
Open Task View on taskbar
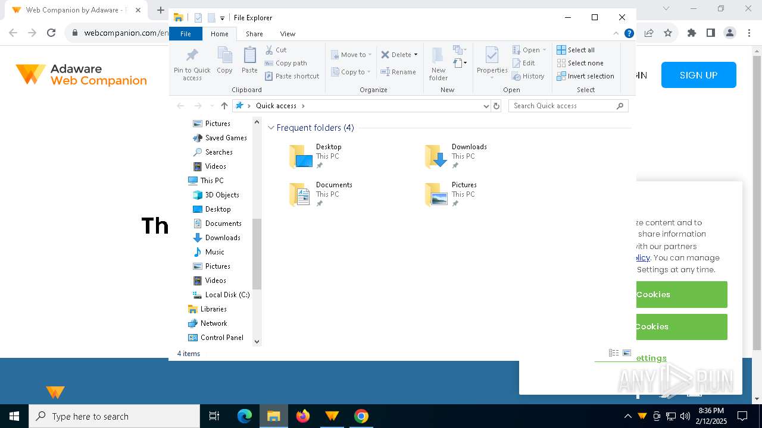coord(214,416)
